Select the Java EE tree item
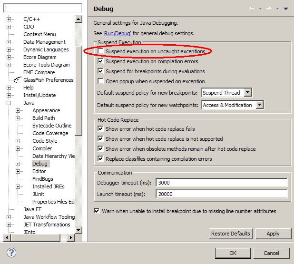The height and width of the screenshot is (264, 294). [33, 209]
